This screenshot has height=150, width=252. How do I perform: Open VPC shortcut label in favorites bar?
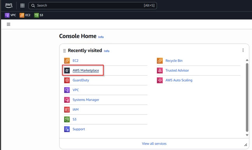click(x=13, y=15)
